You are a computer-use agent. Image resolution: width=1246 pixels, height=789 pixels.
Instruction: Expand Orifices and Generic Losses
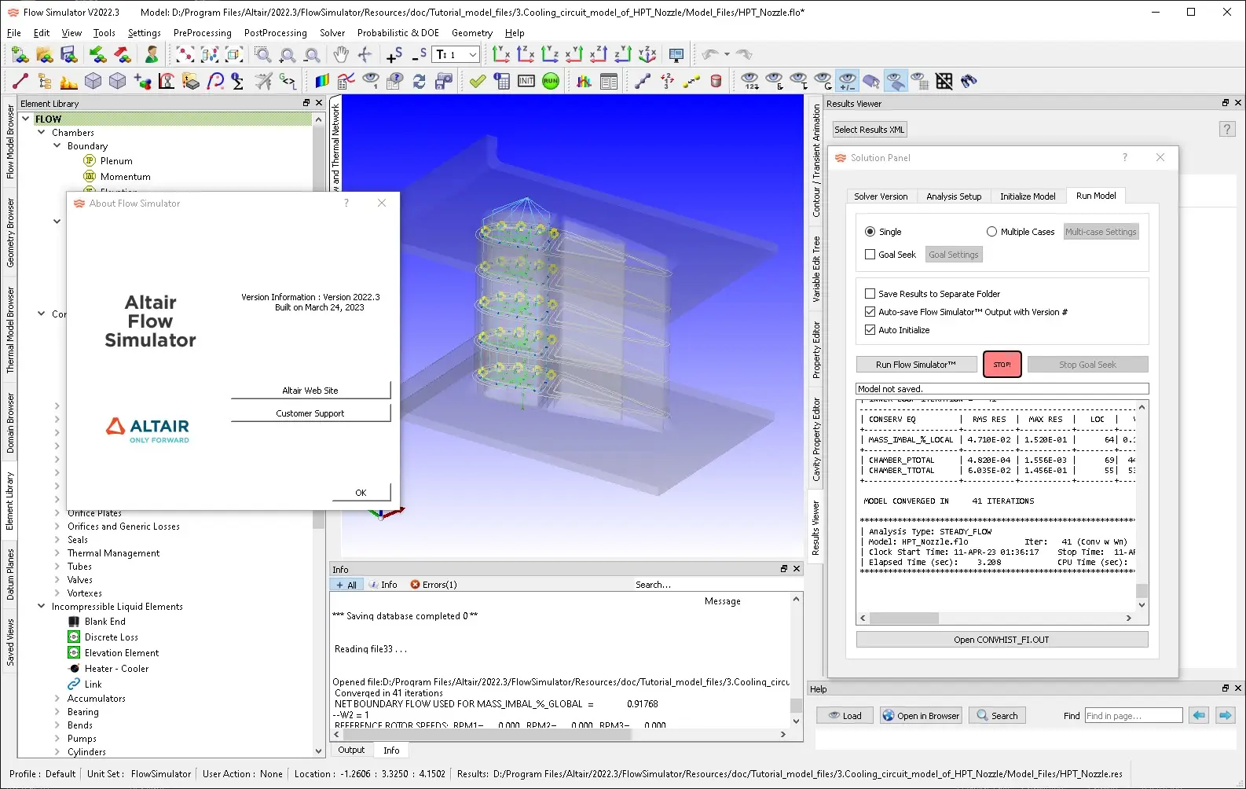coord(57,527)
